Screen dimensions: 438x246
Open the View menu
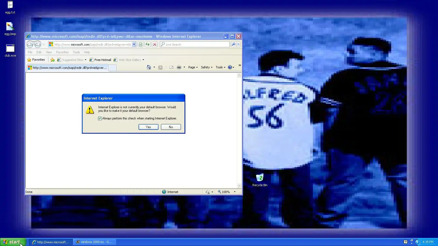click(49, 52)
